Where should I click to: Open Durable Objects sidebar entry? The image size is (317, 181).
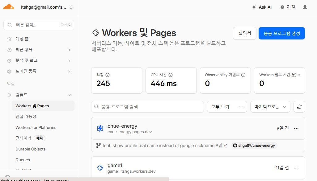pyautogui.click(x=31, y=149)
